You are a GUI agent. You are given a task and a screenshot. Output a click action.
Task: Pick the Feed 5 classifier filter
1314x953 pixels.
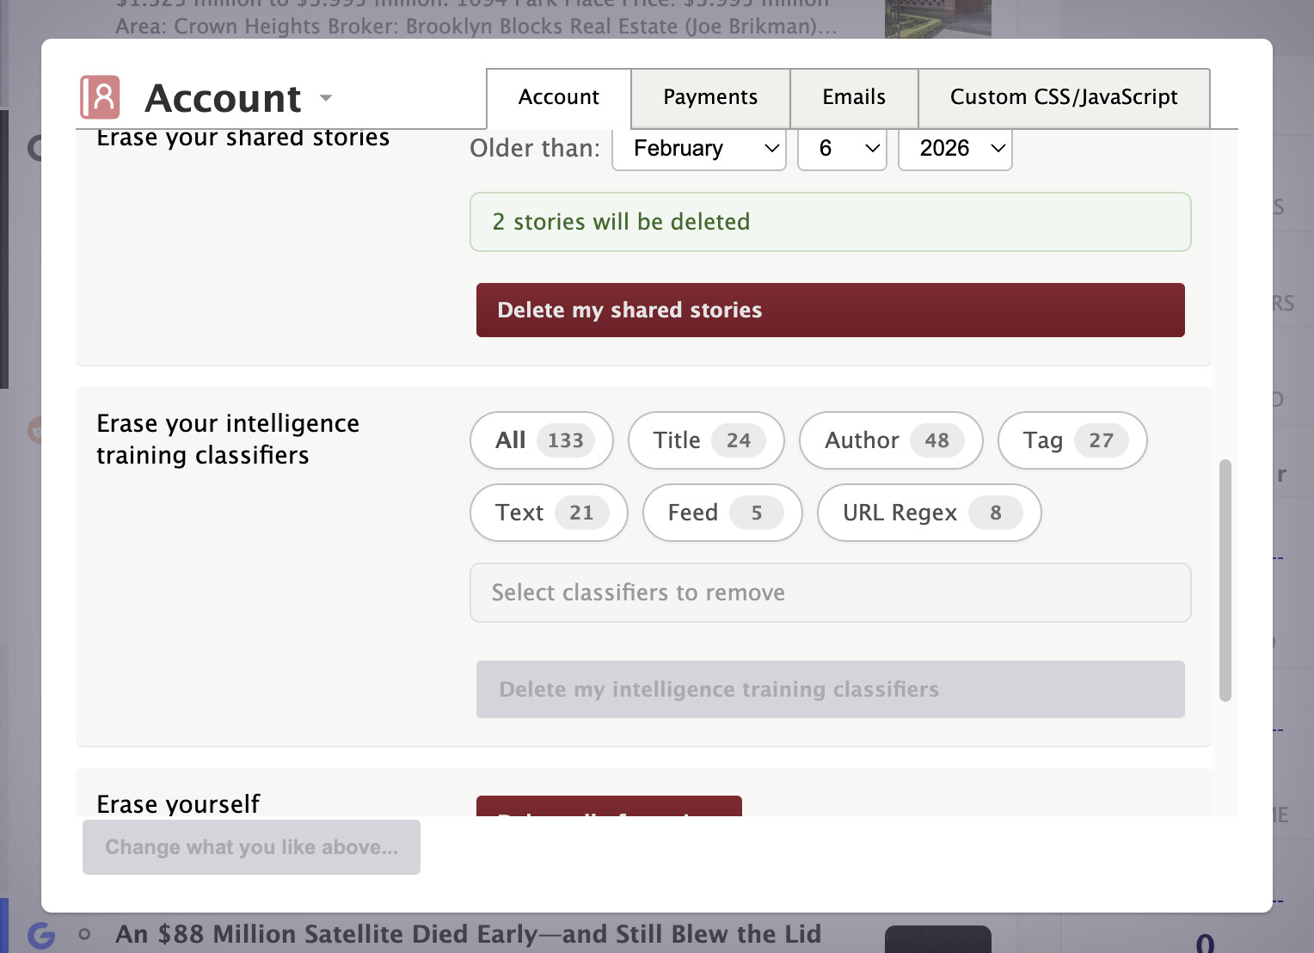pyautogui.click(x=721, y=513)
